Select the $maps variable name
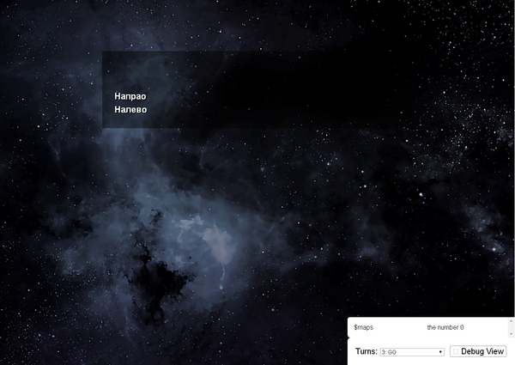515x365 pixels. pos(363,327)
